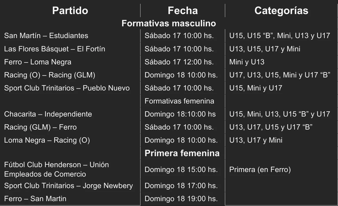Image resolution: width=338 pixels, height=206 pixels.
Task: Click the "Sábado 17 12:00 hs." date cell
Action: pyautogui.click(x=179, y=62)
